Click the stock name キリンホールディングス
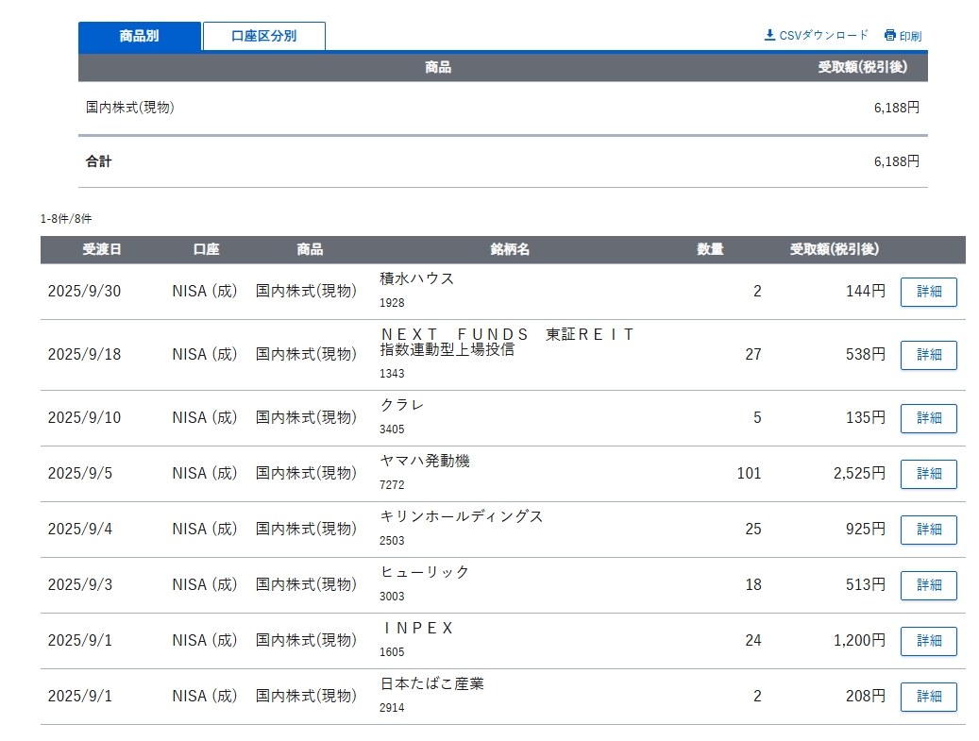 click(x=462, y=516)
